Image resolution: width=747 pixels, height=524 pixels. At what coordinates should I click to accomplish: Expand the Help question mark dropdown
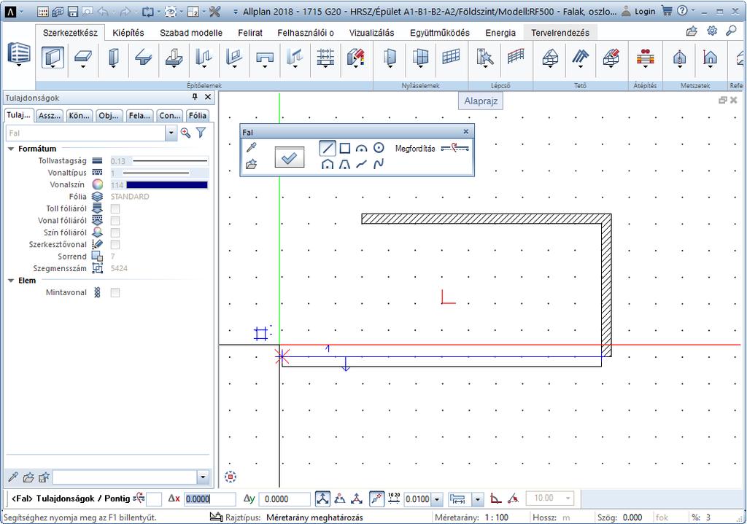tap(694, 10)
